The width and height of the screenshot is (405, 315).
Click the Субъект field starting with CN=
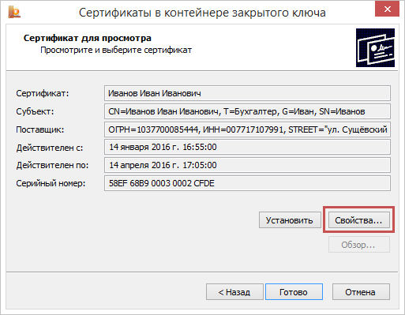click(247, 111)
